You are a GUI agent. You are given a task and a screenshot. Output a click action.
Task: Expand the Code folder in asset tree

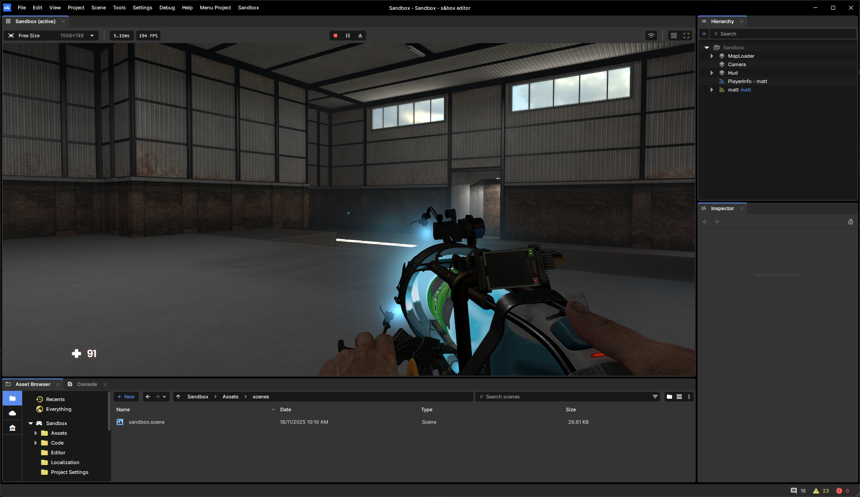pos(36,443)
